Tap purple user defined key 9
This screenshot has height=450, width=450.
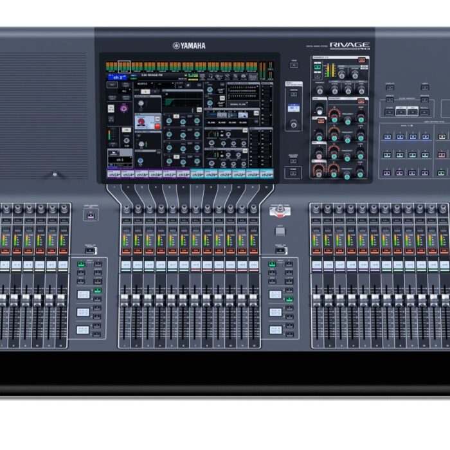click(388, 173)
